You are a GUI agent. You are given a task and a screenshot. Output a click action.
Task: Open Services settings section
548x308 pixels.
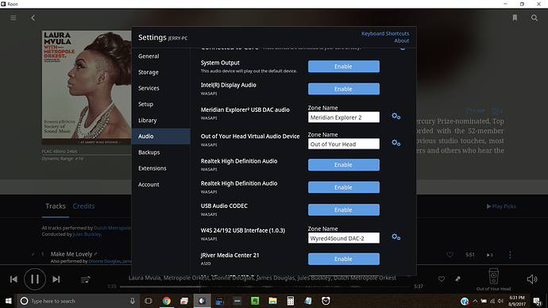click(x=161, y=88)
